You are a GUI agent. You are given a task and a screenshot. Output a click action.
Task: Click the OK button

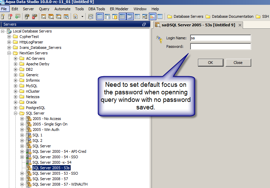click(x=211, y=63)
